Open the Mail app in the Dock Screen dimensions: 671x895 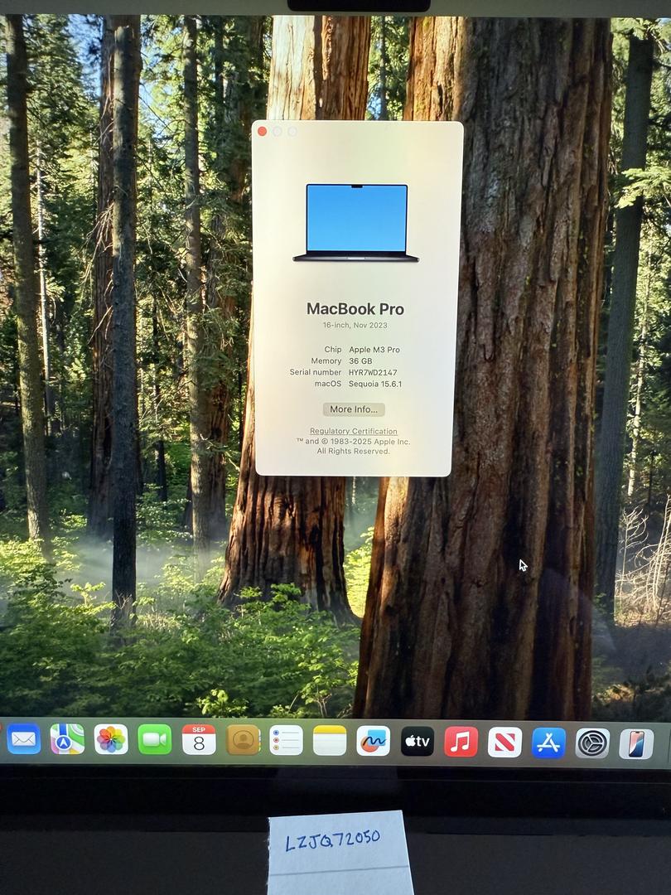pyautogui.click(x=23, y=739)
